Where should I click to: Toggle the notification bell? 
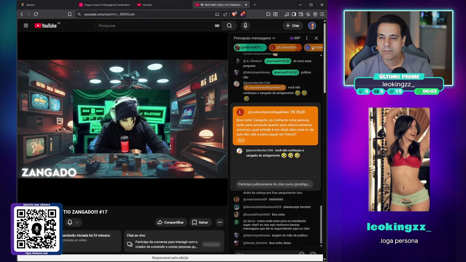70,222
